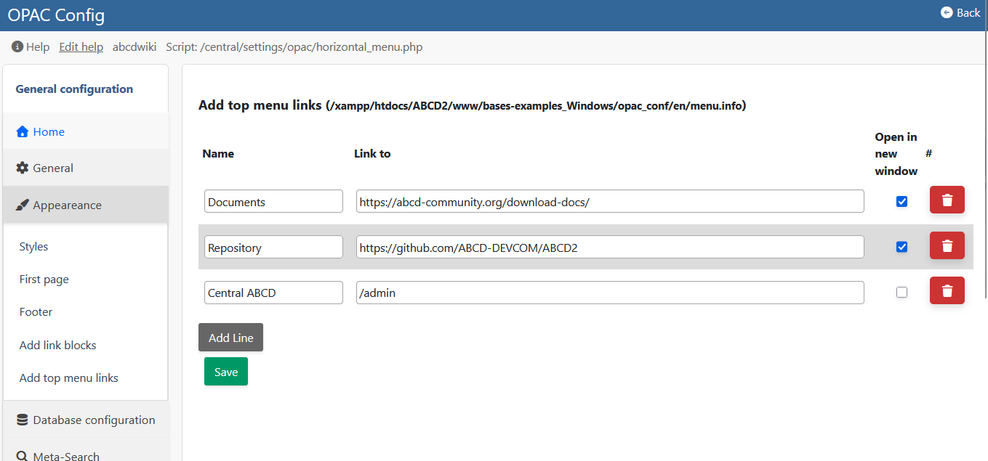The image size is (988, 461).
Task: Enable new window for Central ABCD
Action: pos(901,293)
